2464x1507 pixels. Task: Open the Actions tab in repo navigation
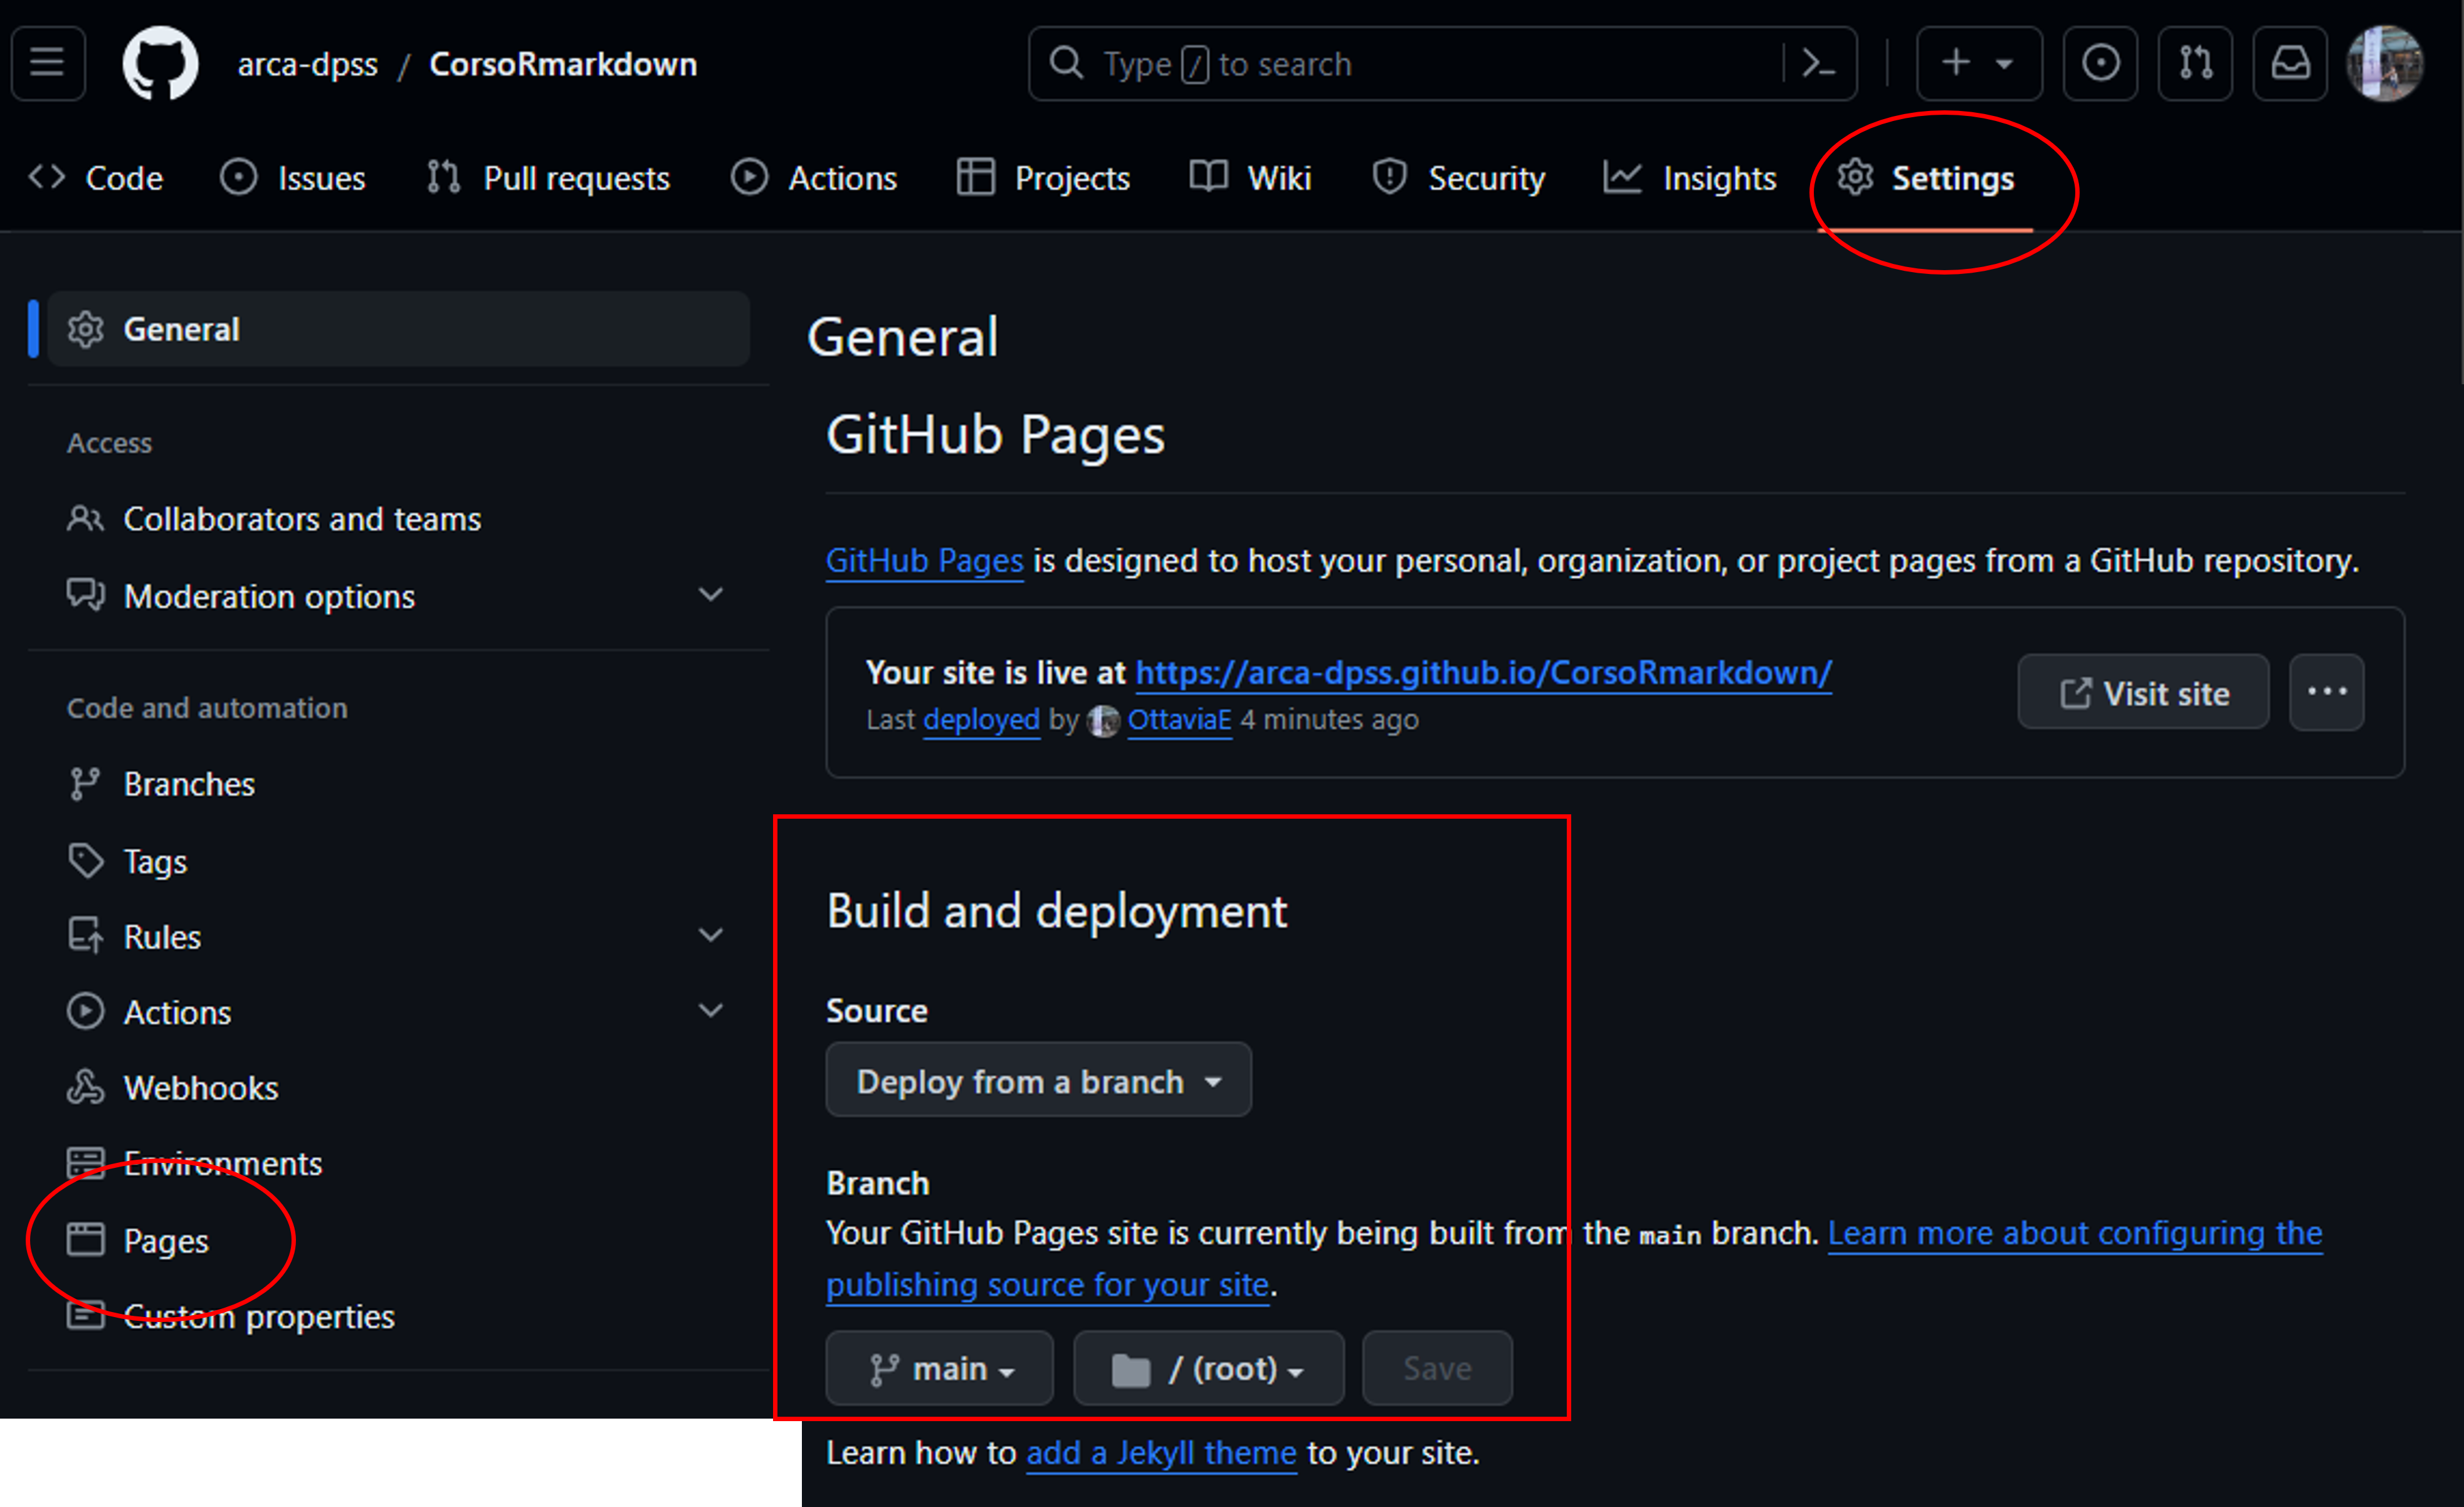(x=814, y=178)
